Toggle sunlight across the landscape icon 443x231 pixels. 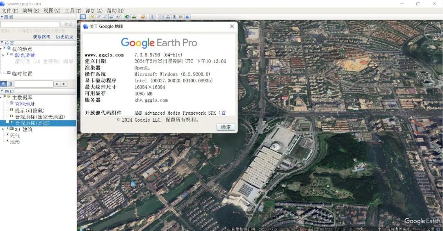pyautogui.click(x=134, y=17)
